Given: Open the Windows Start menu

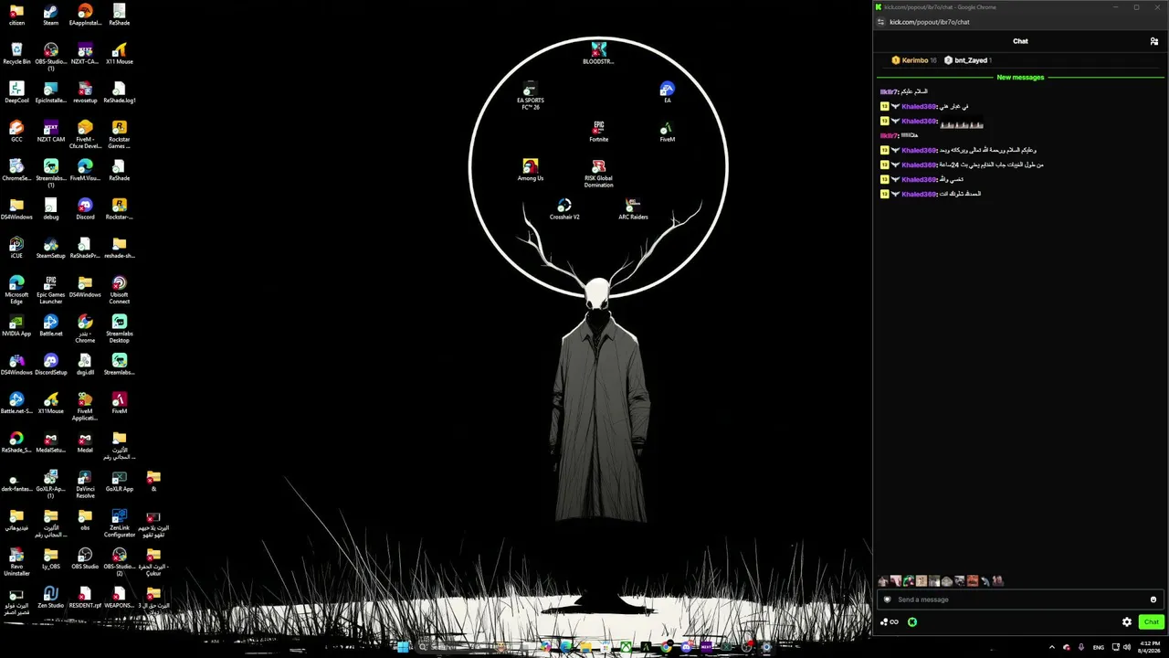Looking at the screenshot, I should 403,647.
